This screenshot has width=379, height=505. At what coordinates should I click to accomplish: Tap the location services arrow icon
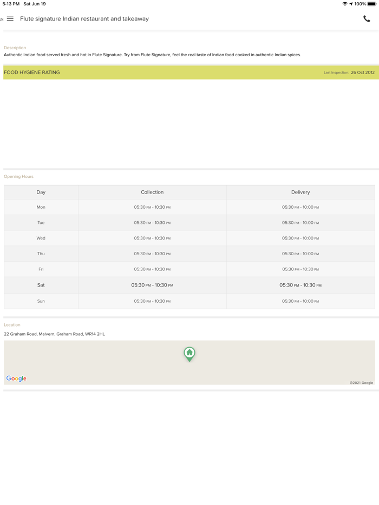pyautogui.click(x=351, y=4)
